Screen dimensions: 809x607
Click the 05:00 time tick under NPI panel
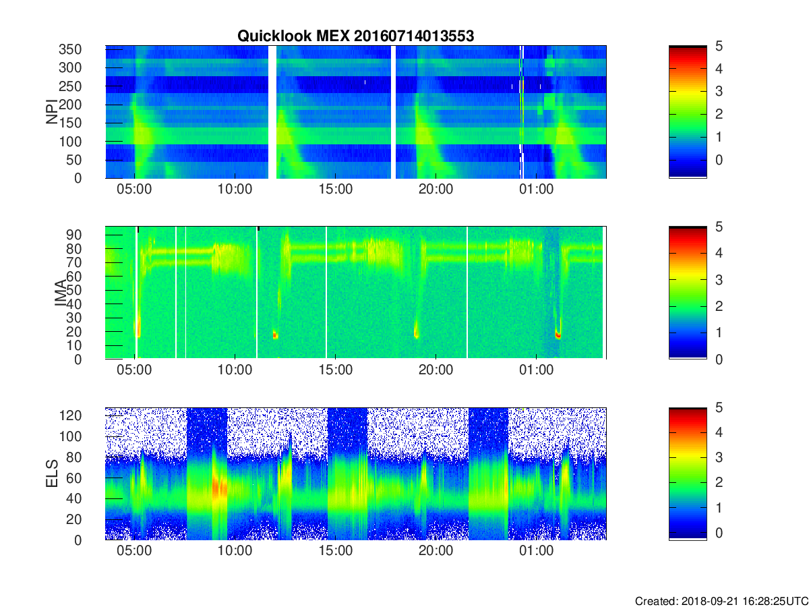[x=135, y=190]
